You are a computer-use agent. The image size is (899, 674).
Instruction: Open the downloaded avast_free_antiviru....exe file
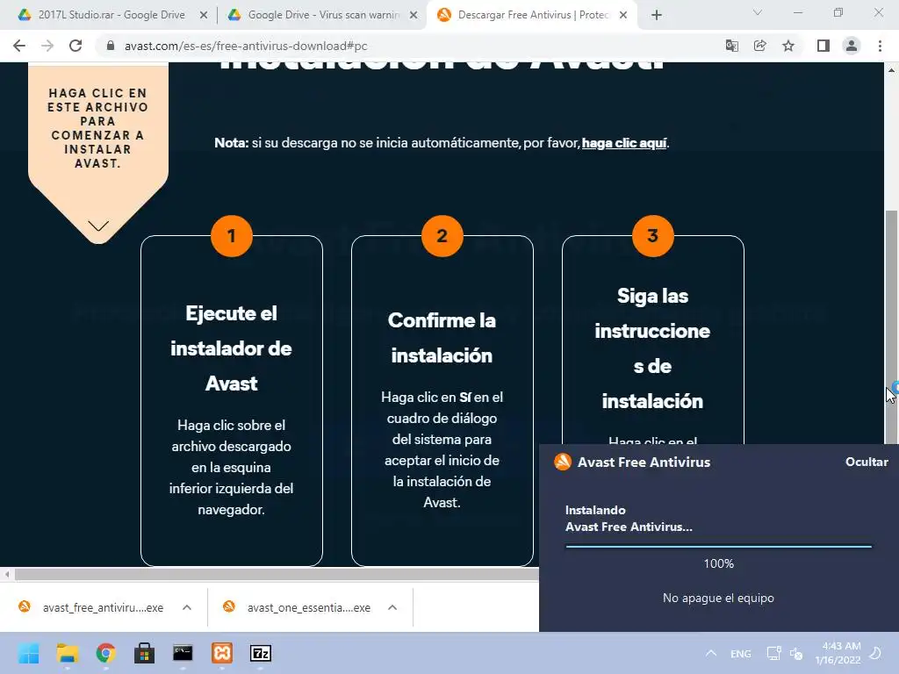[91, 607]
